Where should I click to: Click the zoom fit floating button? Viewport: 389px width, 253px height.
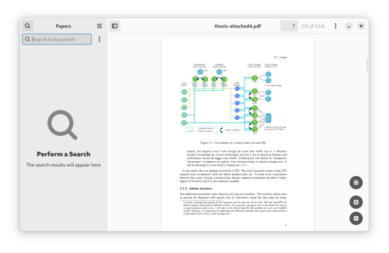coord(356,182)
